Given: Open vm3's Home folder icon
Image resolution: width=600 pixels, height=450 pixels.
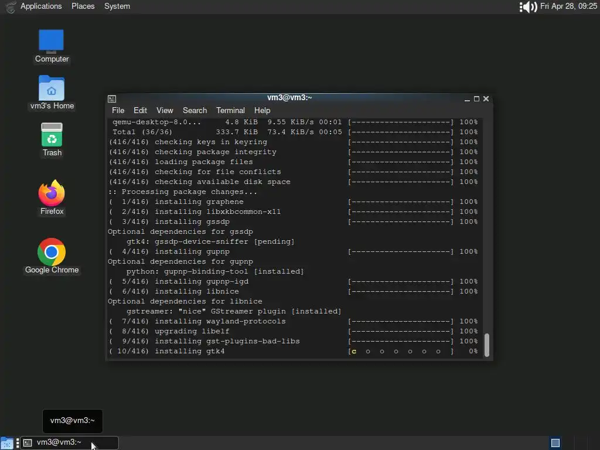Looking at the screenshot, I should click(x=52, y=93).
